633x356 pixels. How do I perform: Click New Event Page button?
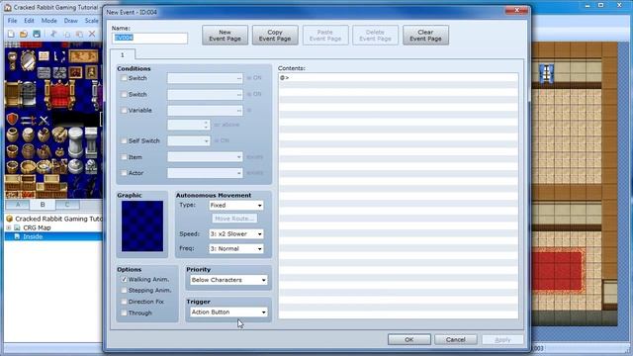(225, 36)
